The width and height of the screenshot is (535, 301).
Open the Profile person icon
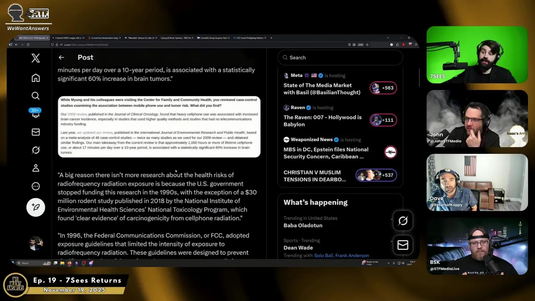pos(36,168)
